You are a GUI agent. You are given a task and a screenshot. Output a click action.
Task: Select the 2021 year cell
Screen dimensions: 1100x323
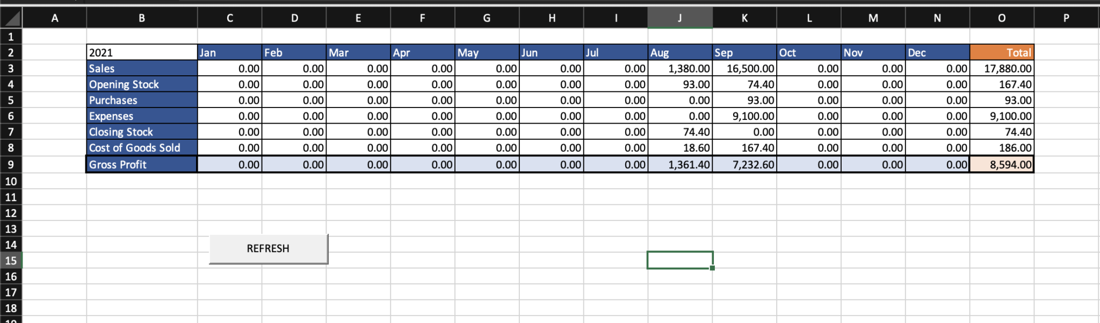point(142,53)
